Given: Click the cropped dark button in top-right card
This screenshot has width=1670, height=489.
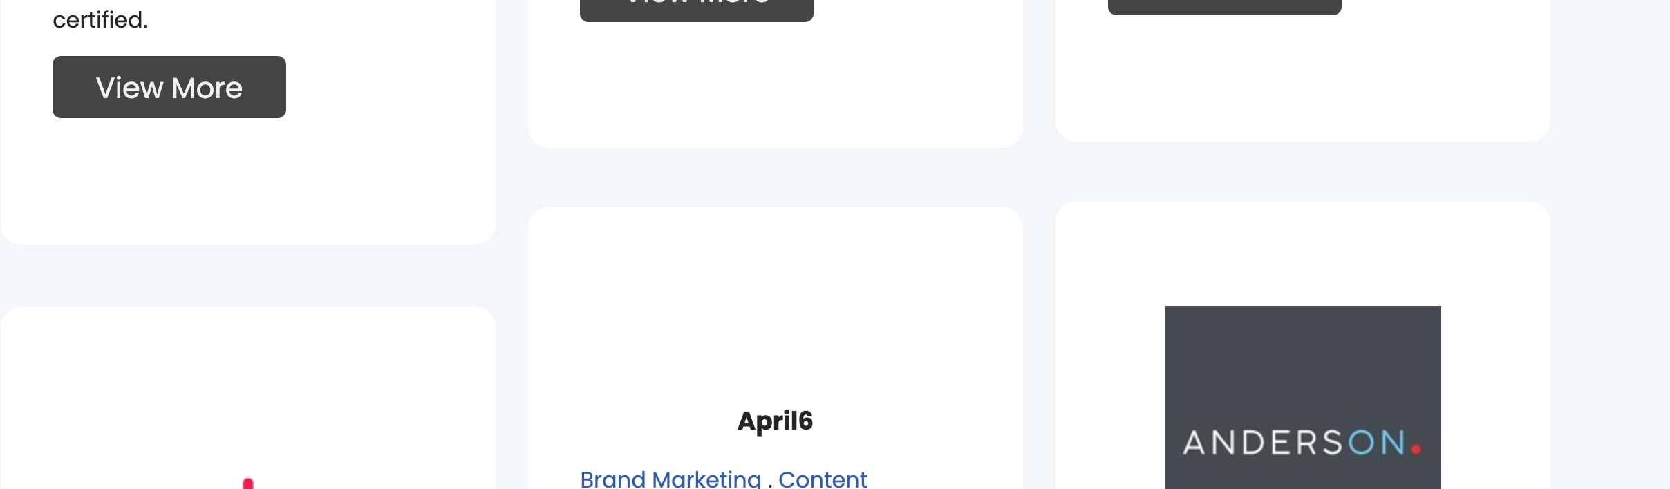Looking at the screenshot, I should 1225,7.
